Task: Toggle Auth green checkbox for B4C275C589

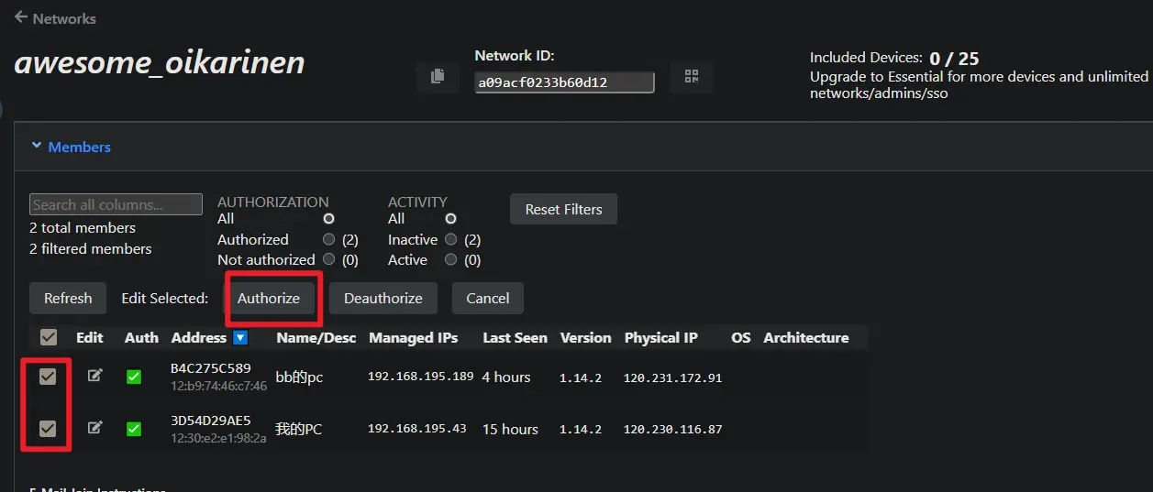Action: pos(134,377)
